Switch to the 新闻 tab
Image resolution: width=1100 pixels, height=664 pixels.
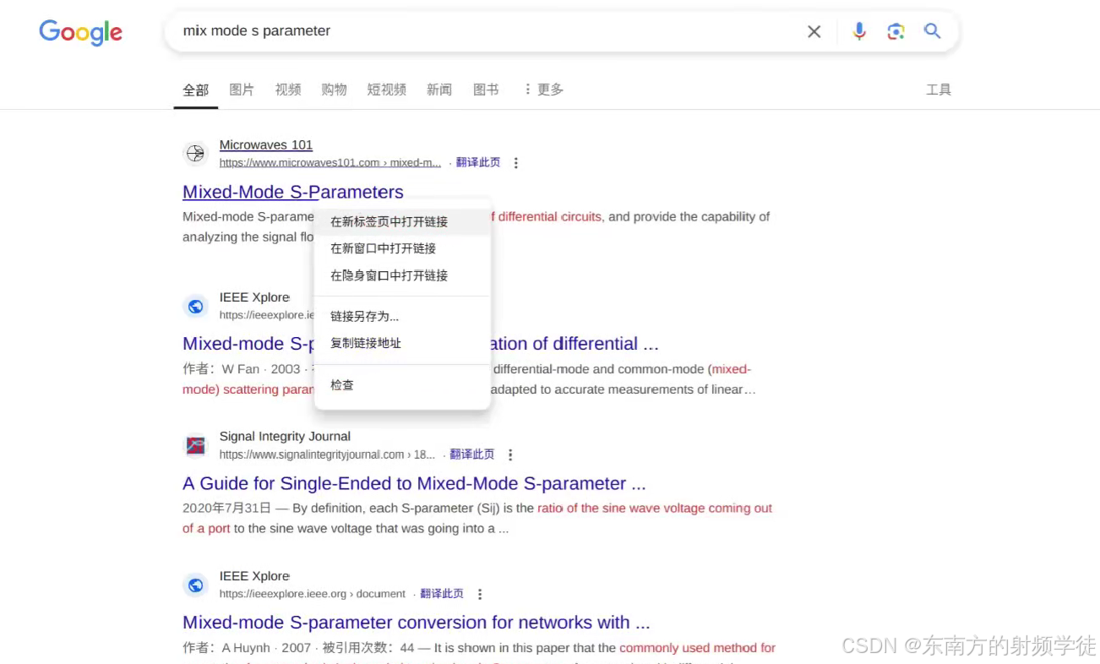click(439, 90)
